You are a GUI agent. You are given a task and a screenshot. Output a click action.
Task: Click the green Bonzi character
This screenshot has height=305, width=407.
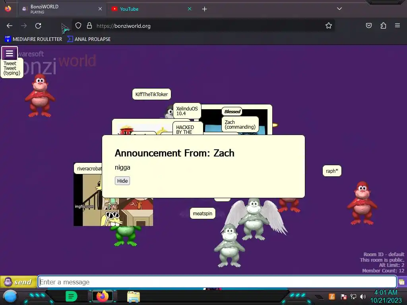[x=126, y=236]
